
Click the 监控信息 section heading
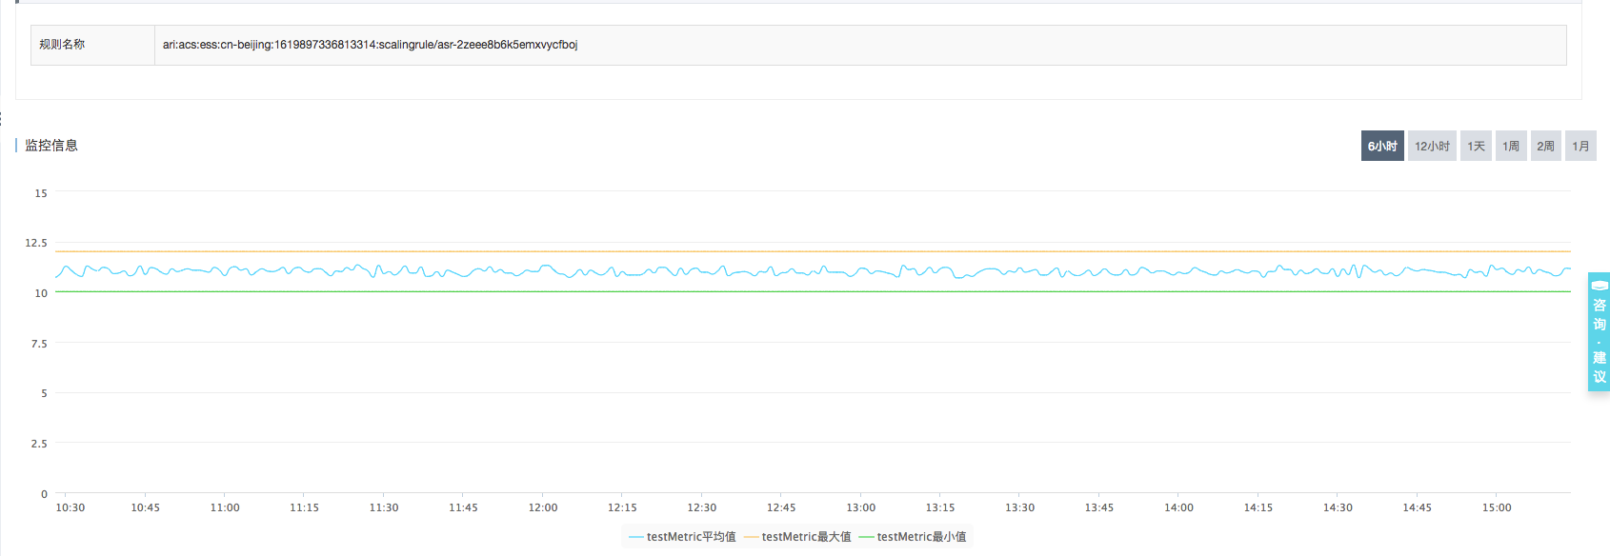coord(51,146)
